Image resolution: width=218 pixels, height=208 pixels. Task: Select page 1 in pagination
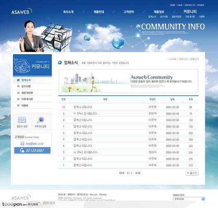tap(128, 173)
